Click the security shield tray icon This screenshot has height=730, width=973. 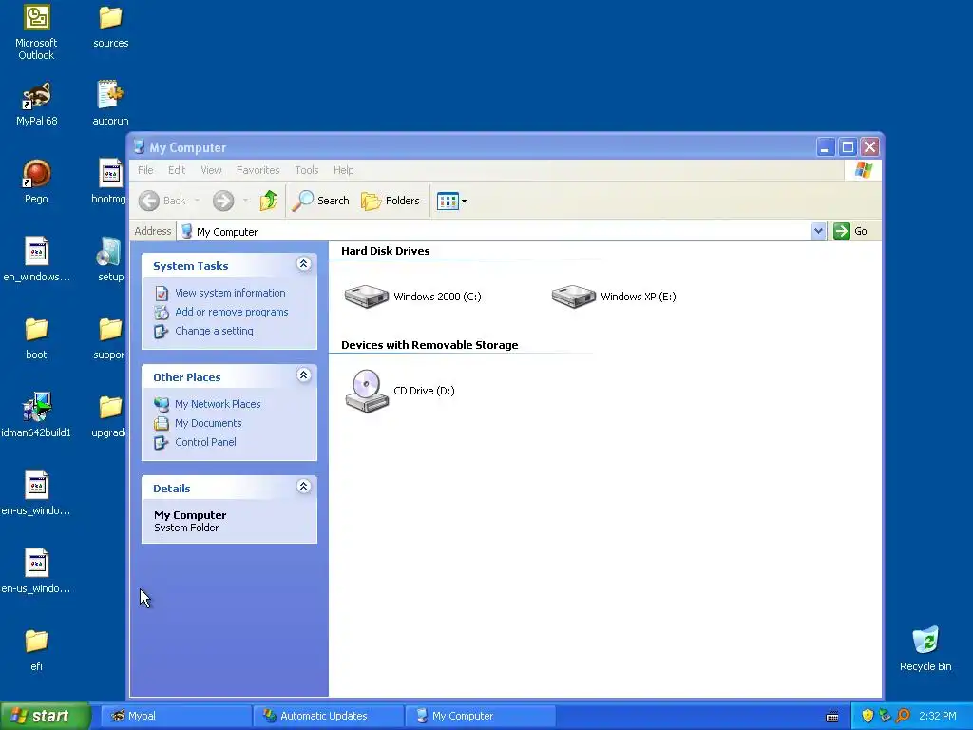click(868, 716)
